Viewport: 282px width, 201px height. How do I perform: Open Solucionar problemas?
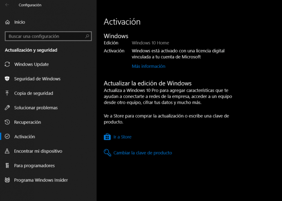(x=36, y=108)
